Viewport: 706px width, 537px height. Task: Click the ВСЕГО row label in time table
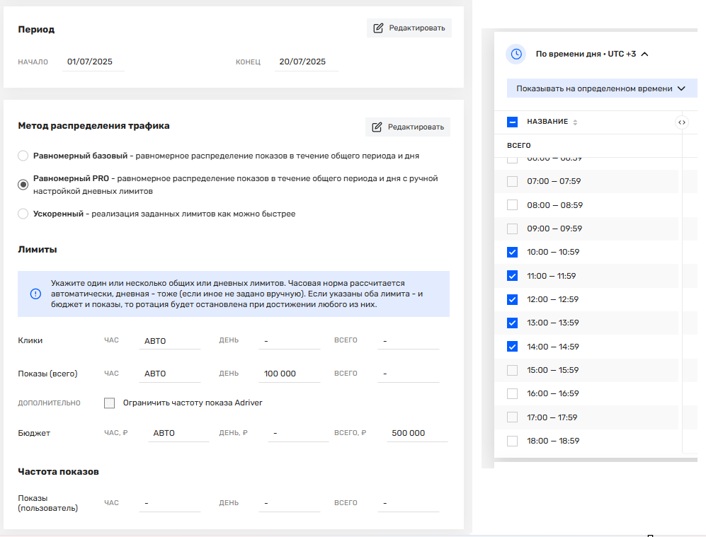click(x=518, y=146)
